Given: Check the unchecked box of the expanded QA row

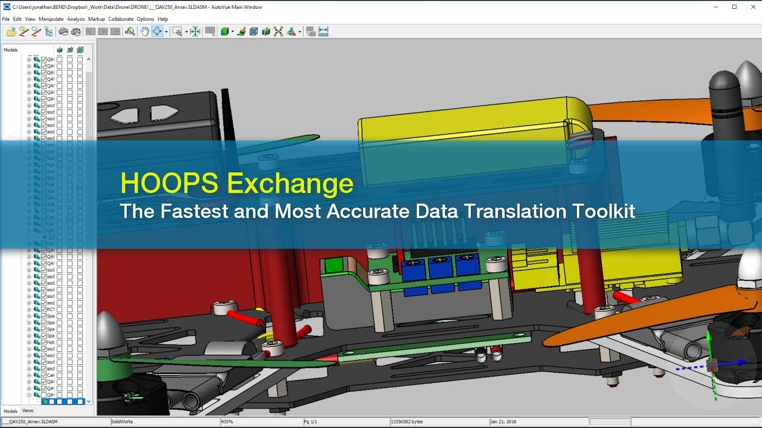Looking at the screenshot, I should tap(43, 395).
